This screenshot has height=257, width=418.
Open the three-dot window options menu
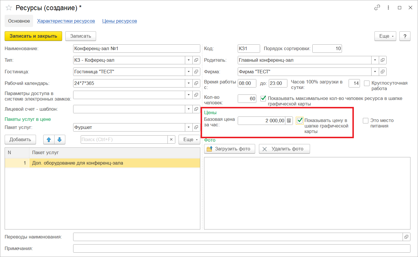click(388, 8)
